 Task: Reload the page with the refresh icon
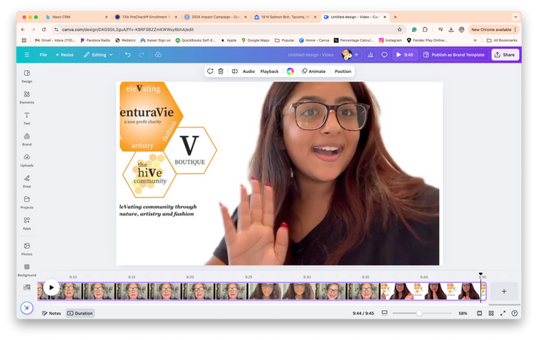coord(43,29)
